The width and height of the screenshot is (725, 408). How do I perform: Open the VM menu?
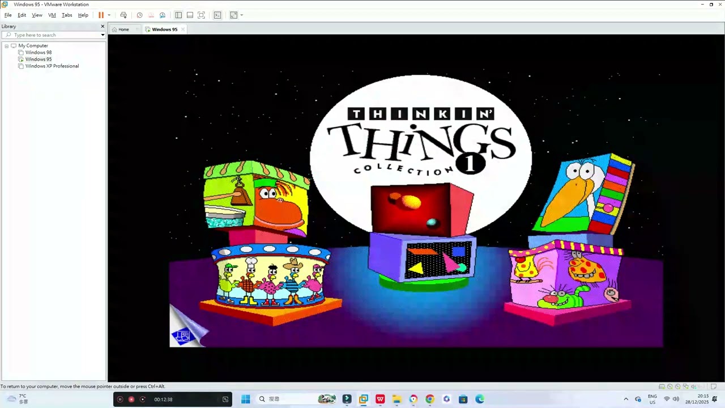coord(52,15)
